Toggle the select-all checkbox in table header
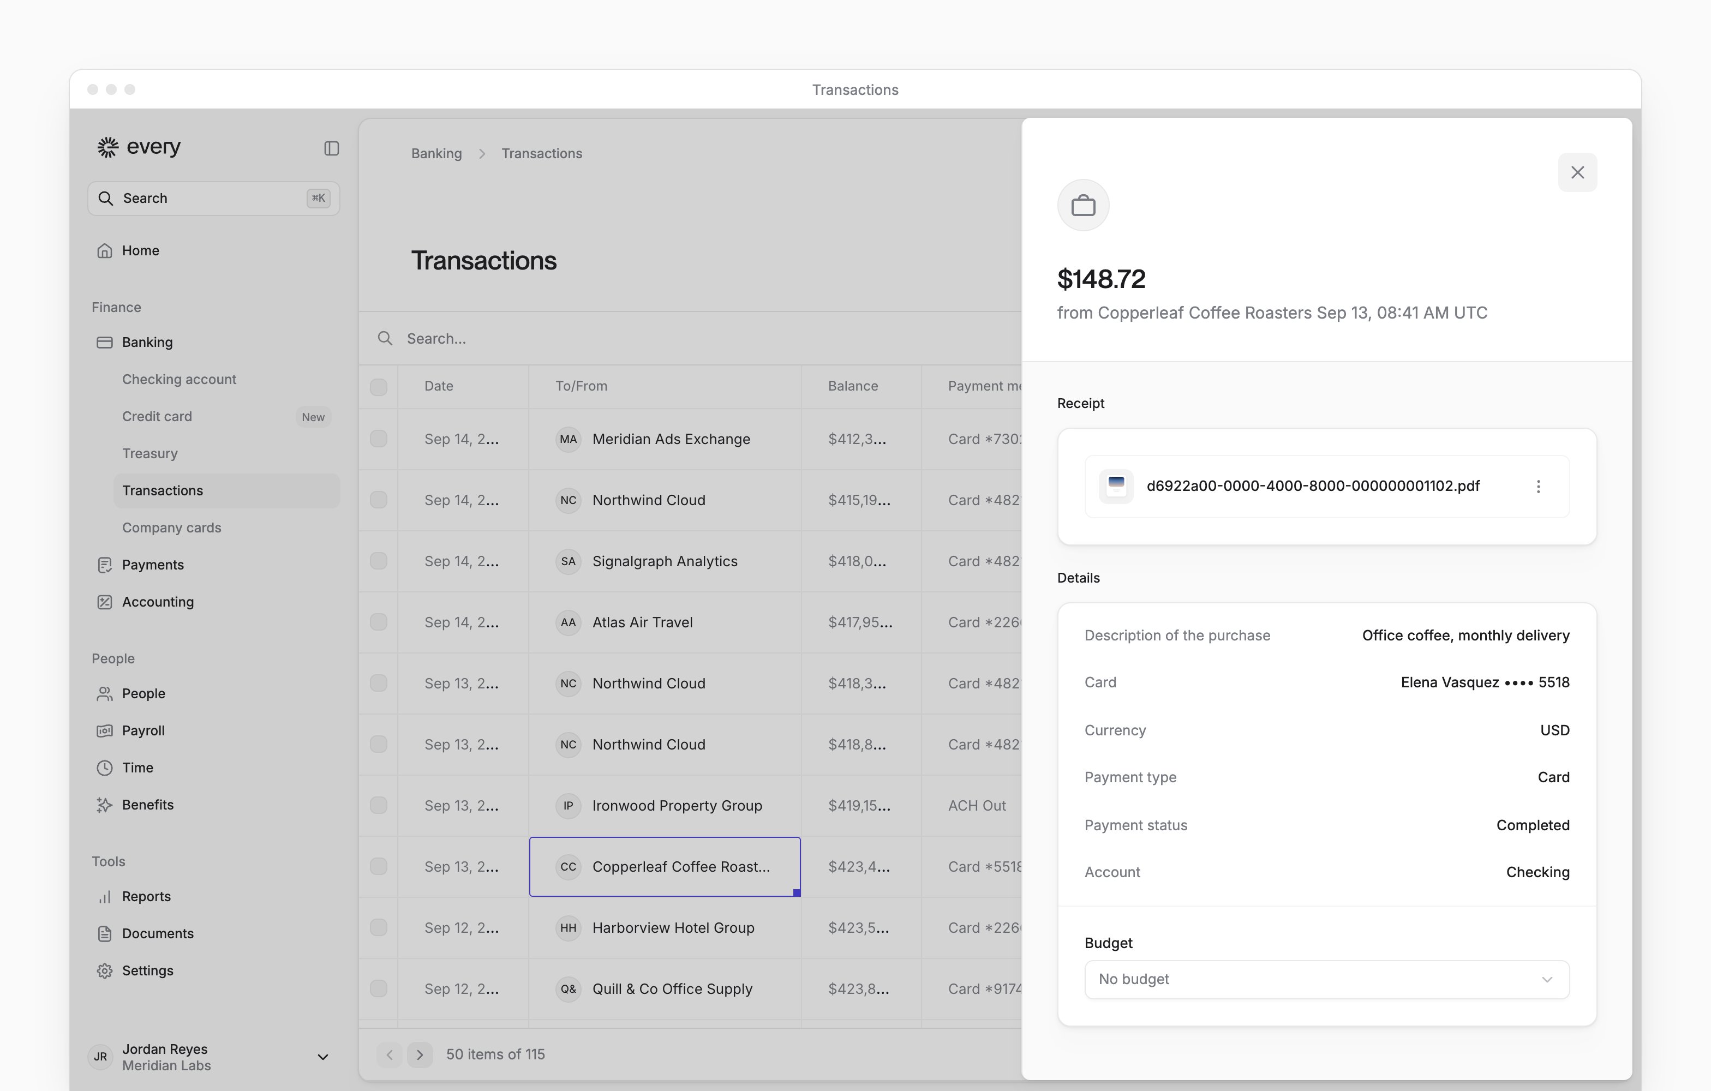 pos(379,387)
